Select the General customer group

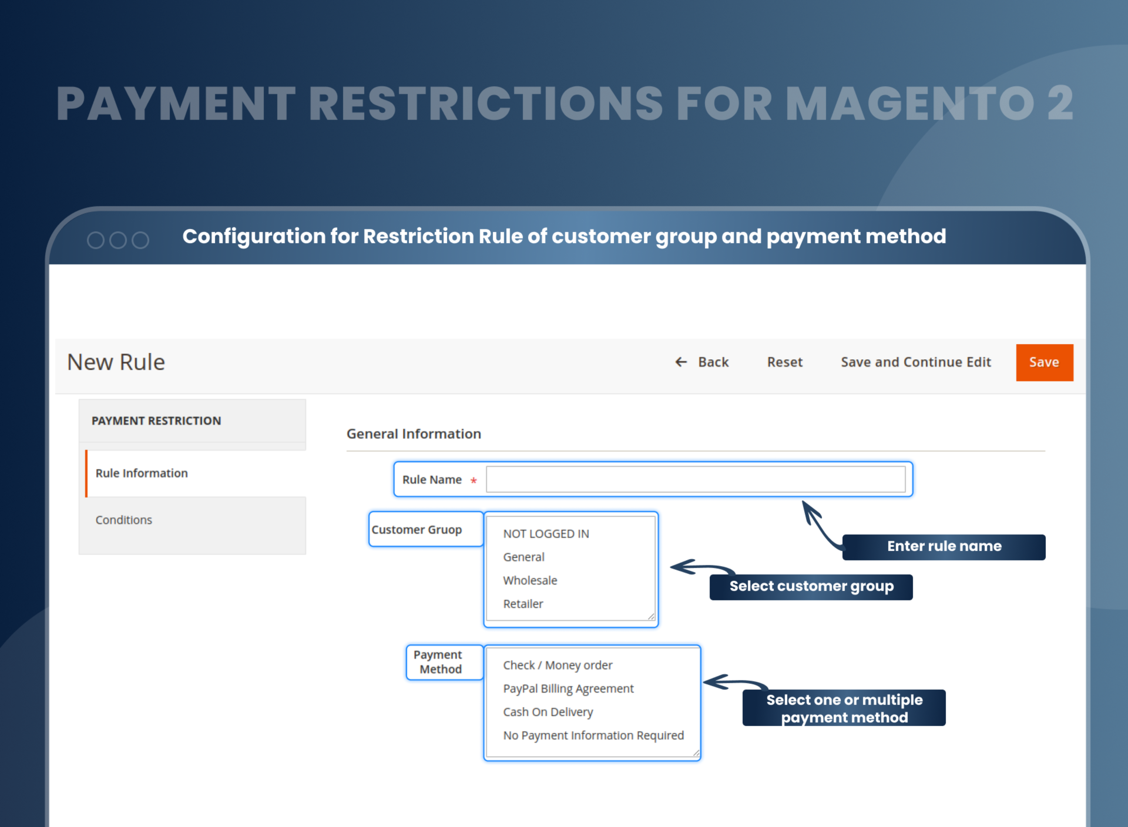523,557
